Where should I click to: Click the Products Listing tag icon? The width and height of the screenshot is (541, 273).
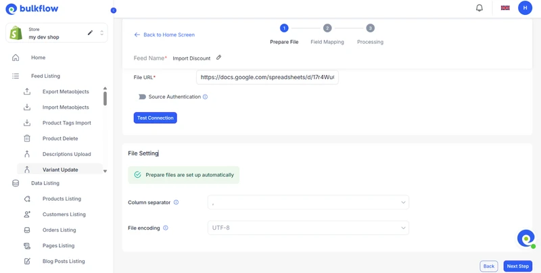[27, 199]
